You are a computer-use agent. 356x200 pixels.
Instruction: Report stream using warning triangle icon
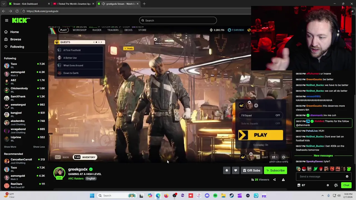pos(283,180)
